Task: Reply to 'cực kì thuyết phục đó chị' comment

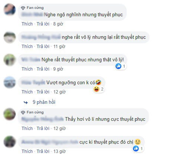Action: pos(43,151)
